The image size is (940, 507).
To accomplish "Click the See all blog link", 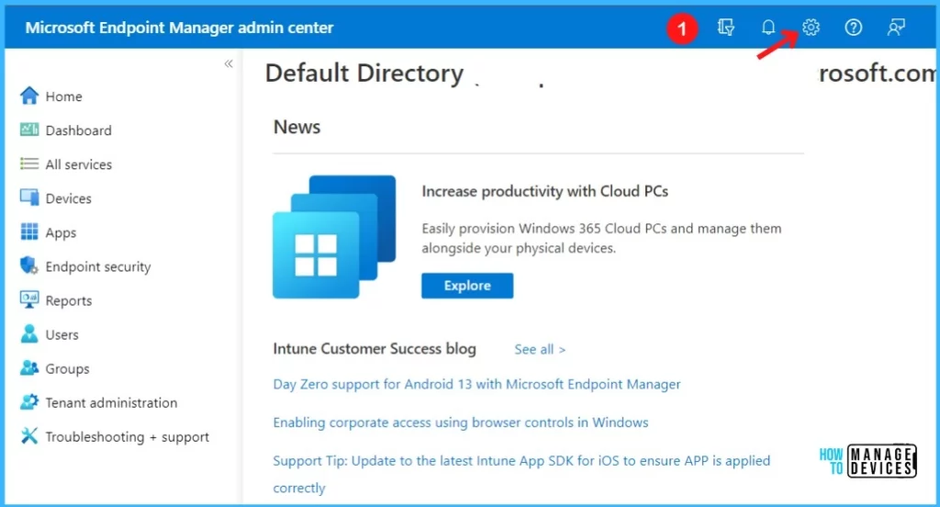I will (540, 349).
